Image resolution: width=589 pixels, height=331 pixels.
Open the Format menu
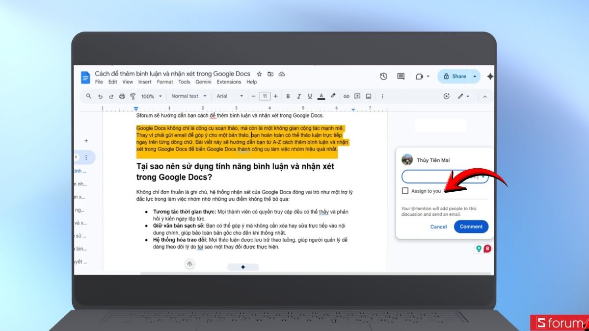(x=165, y=82)
